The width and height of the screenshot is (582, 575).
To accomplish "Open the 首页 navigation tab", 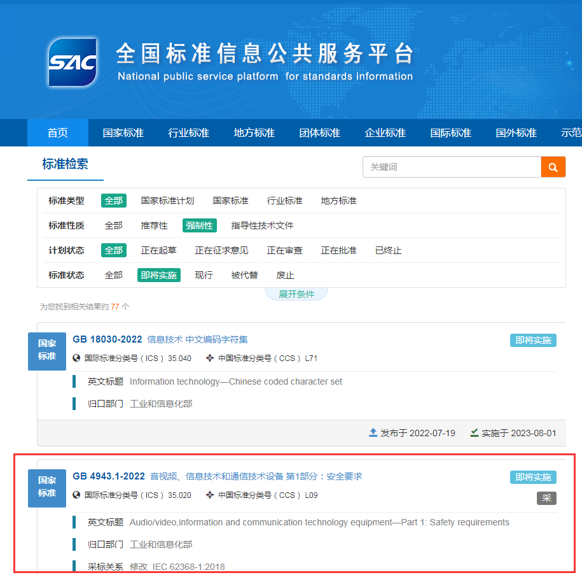I will (58, 132).
